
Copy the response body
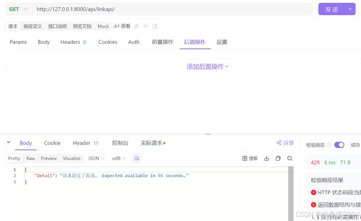tap(278, 158)
